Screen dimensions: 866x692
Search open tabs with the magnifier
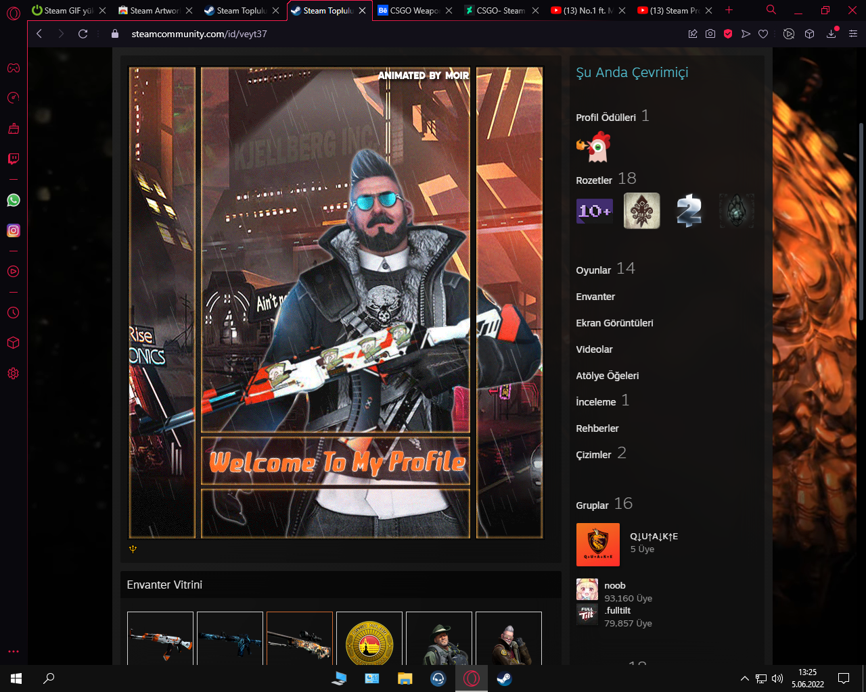[x=771, y=10]
